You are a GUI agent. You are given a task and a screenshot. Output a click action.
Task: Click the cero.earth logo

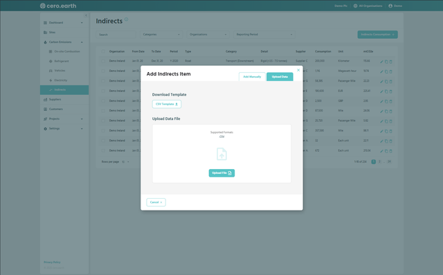[58, 6]
